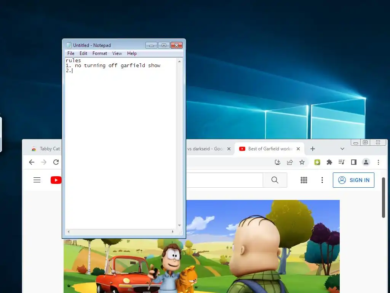Open the Edit menu in Notepad
390x293 pixels.
click(x=83, y=53)
